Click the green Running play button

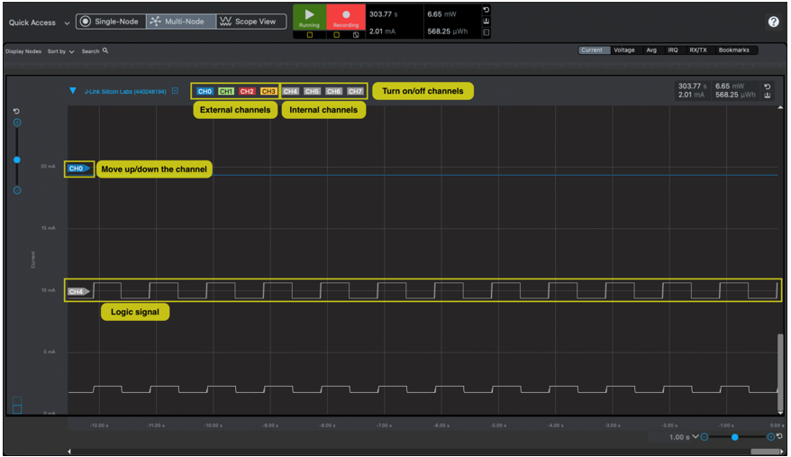(x=310, y=17)
